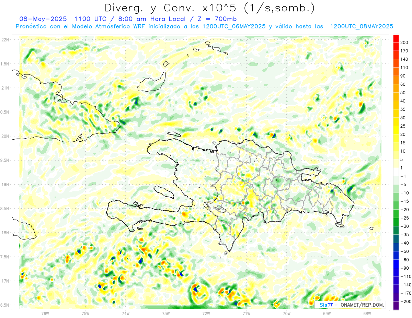
Task: Click the colorbar value "-60"
Action: (x=405, y=260)
